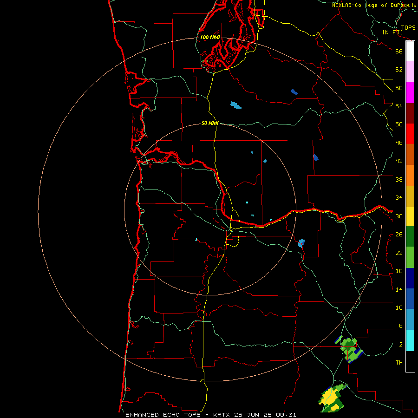Click the legend value 50

pos(399,124)
